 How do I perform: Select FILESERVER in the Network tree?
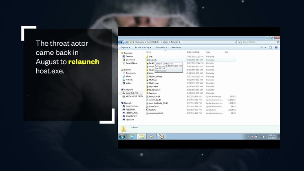coord(131,110)
